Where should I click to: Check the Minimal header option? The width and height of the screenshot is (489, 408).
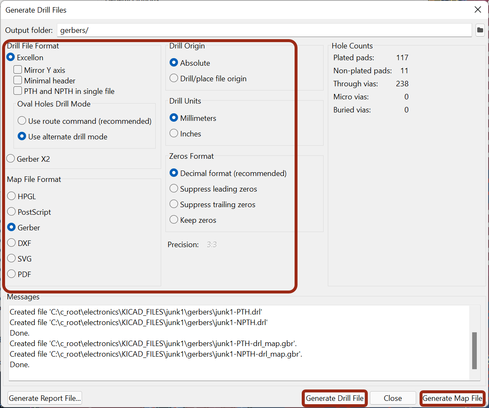click(18, 80)
